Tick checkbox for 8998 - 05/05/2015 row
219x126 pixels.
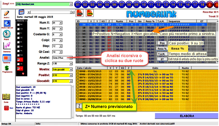click(78, 71)
